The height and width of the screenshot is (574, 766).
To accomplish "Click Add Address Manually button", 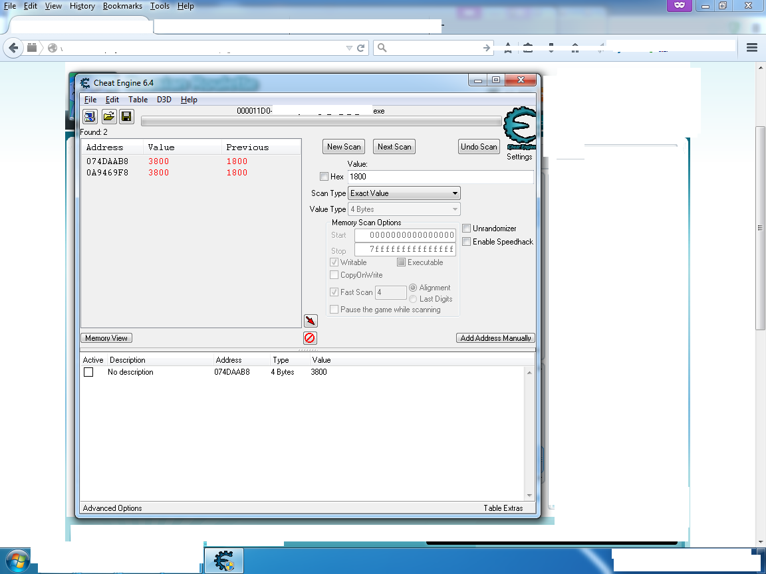I will point(495,338).
